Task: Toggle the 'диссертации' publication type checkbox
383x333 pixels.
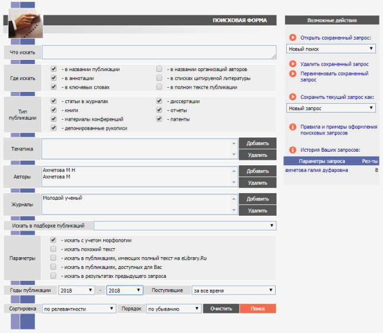Action: pyautogui.click(x=159, y=101)
